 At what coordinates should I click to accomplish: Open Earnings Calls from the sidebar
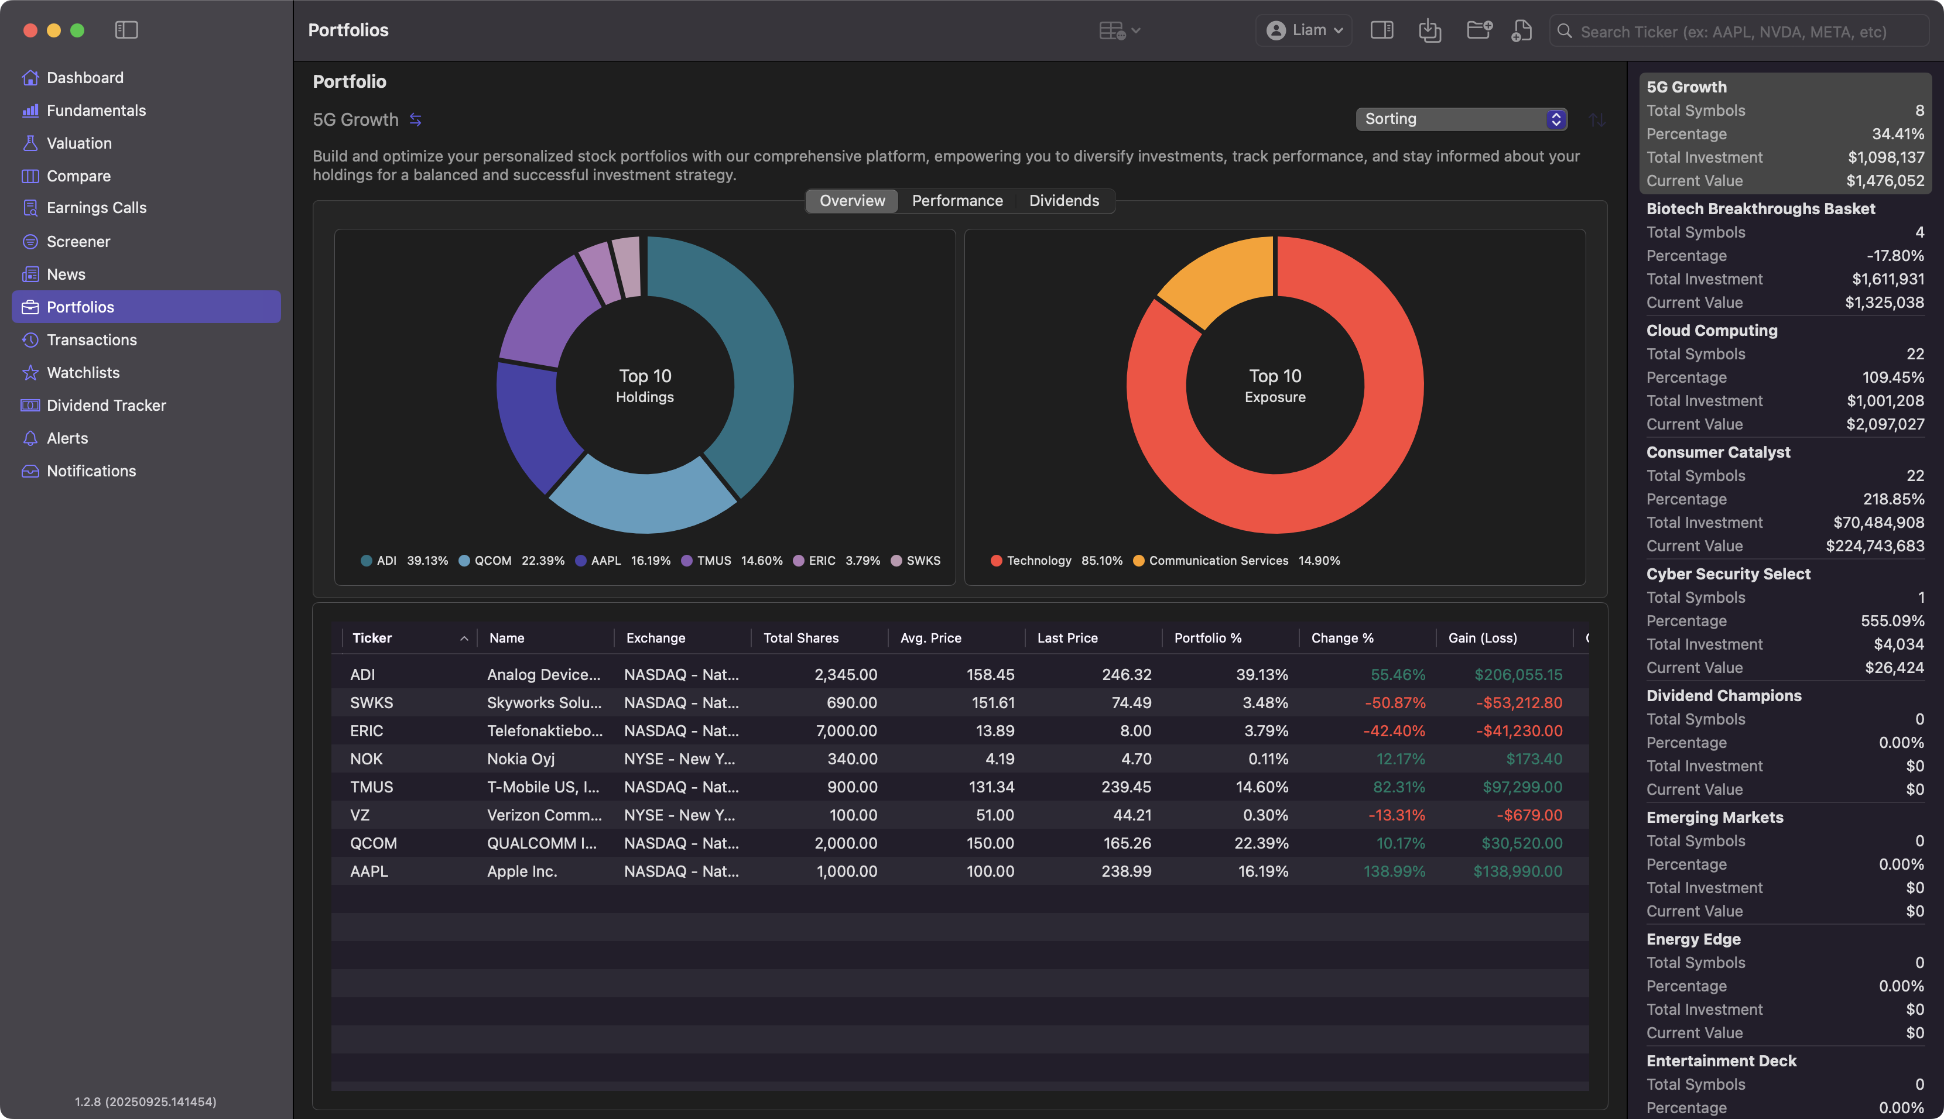point(96,208)
